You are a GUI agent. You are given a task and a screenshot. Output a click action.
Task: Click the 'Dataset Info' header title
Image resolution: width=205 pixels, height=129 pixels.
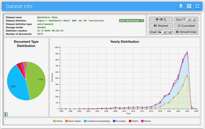coord(19,6)
